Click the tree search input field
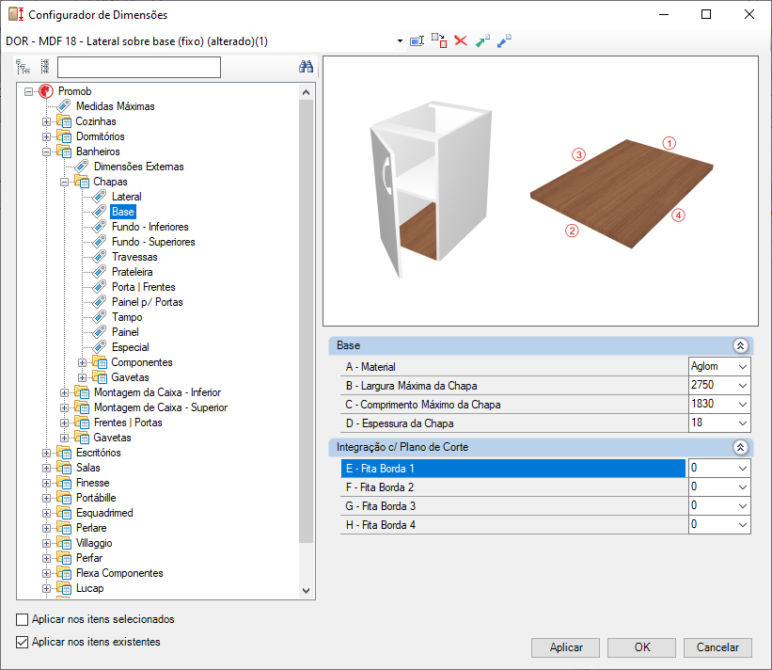 [139, 67]
